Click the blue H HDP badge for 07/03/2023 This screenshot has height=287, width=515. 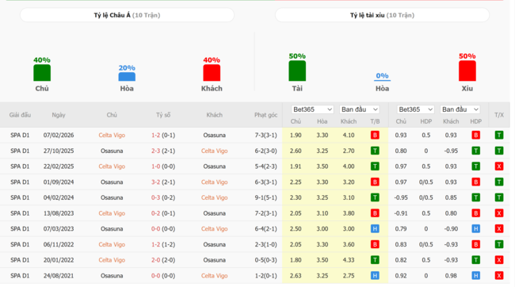475,229
